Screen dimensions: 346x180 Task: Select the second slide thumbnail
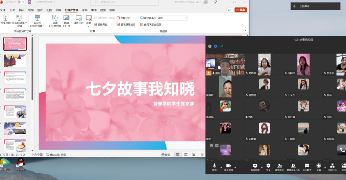[x=15, y=61]
